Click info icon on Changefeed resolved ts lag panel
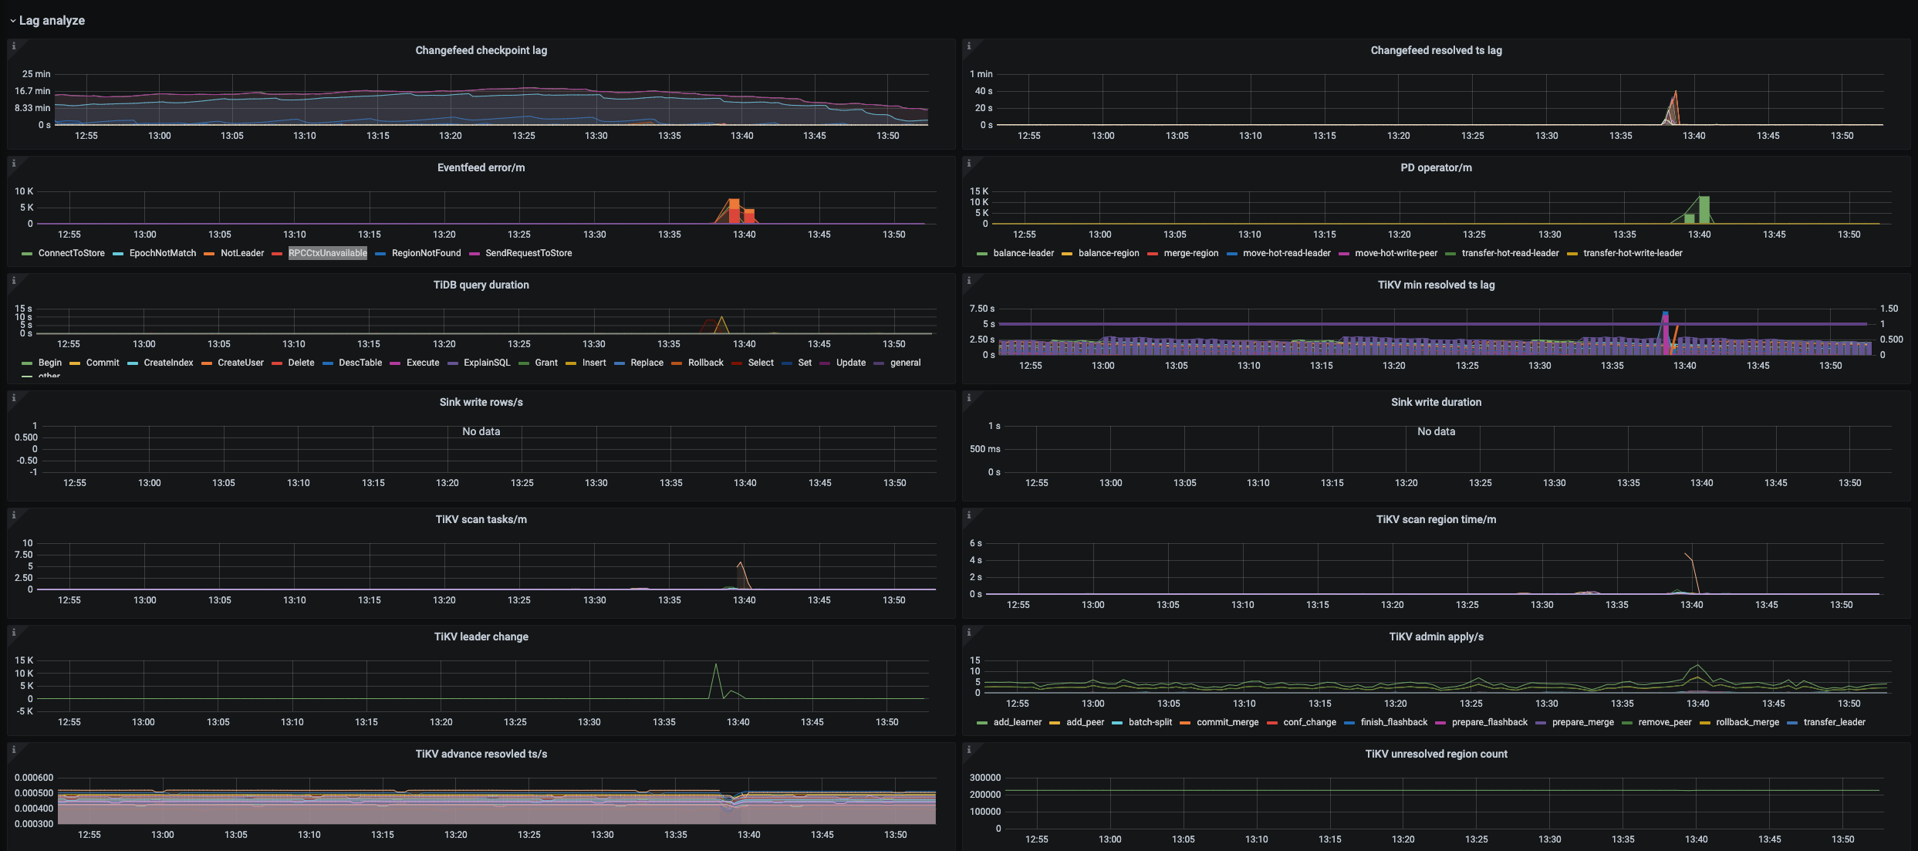Viewport: 1918px width, 851px height. (968, 46)
